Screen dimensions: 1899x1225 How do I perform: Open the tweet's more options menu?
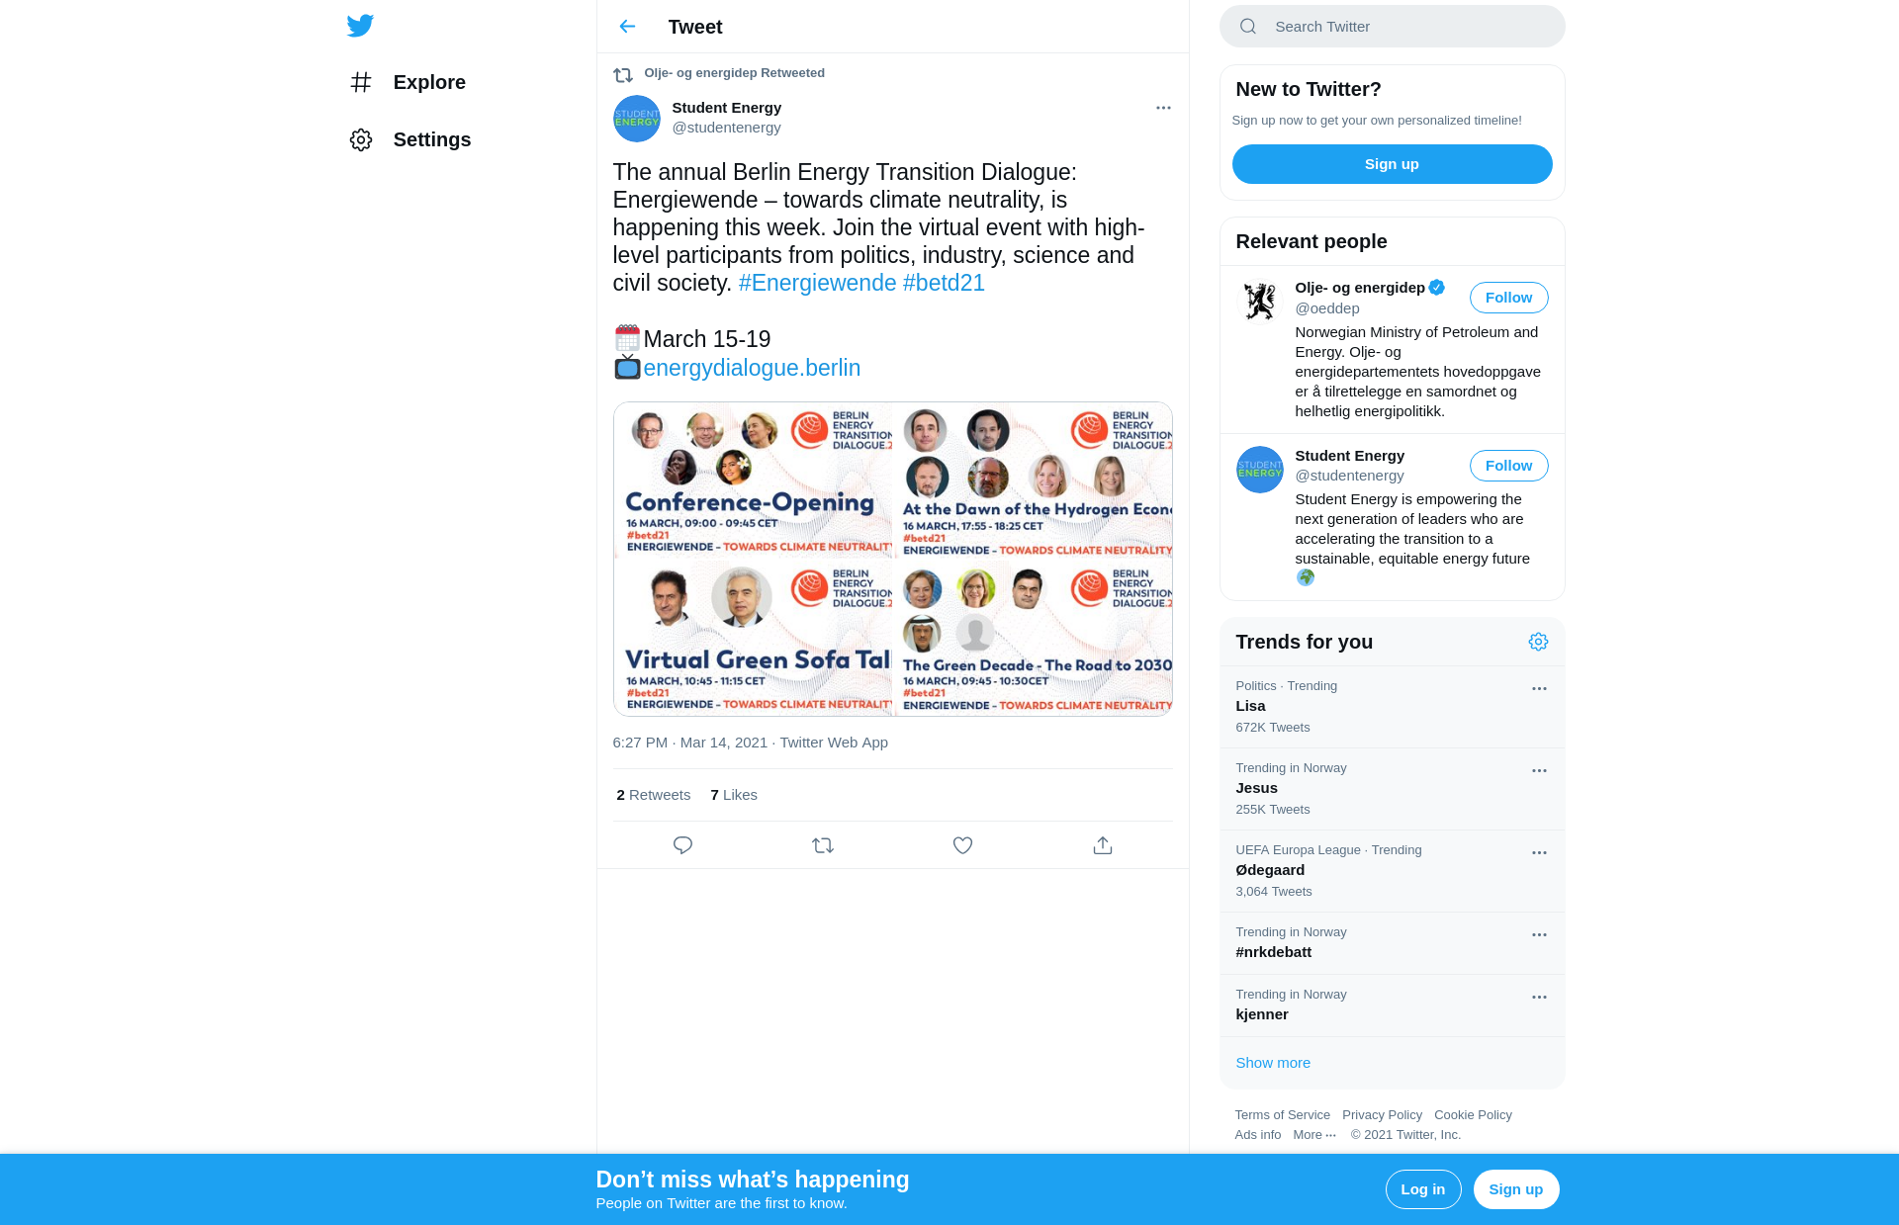tap(1163, 108)
